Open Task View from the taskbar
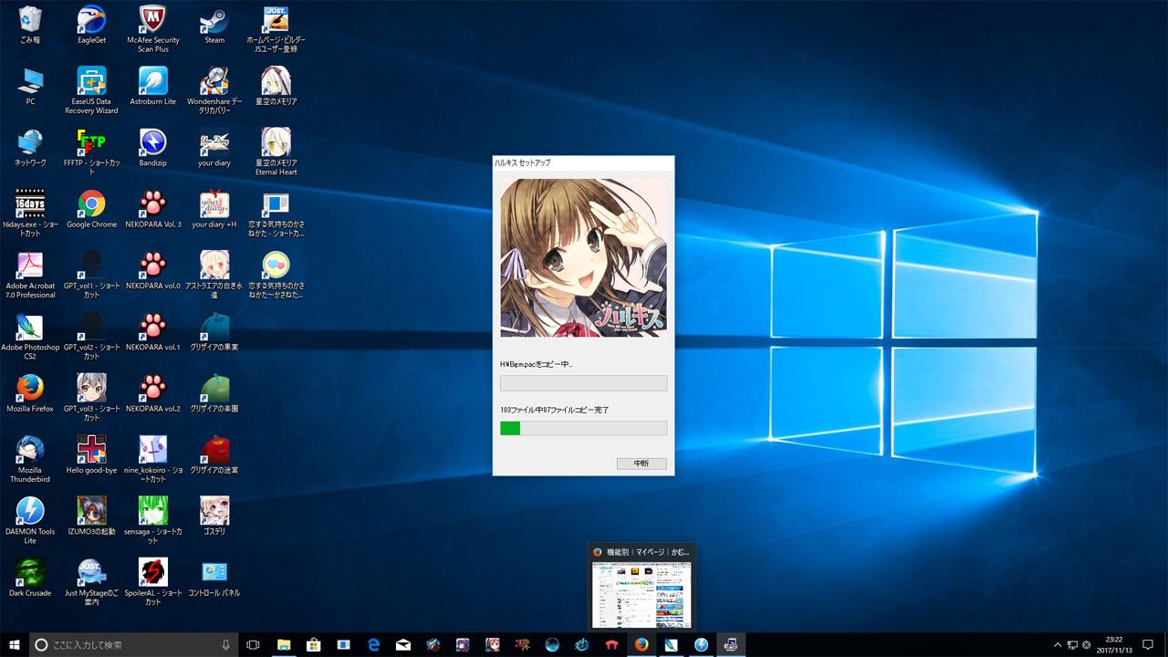Viewport: 1168px width, 657px height. pos(253,644)
